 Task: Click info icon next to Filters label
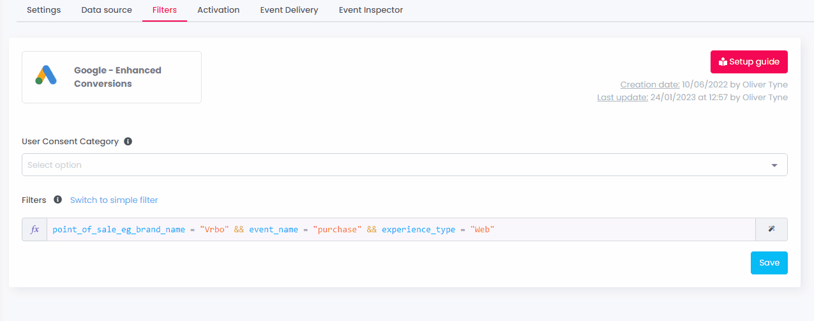point(57,200)
